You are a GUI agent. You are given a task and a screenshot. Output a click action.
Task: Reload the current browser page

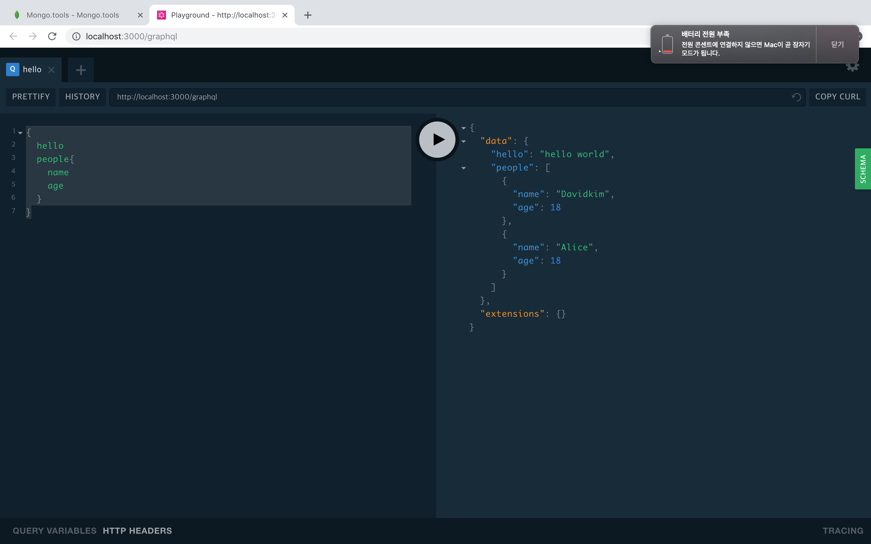52,36
